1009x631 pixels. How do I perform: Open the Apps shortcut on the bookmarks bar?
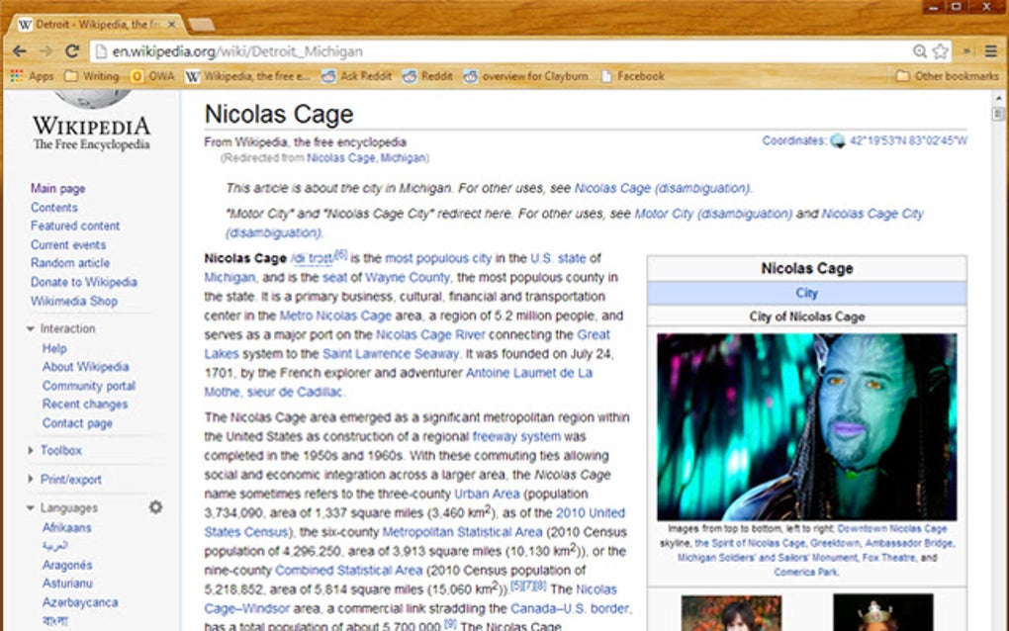32,75
